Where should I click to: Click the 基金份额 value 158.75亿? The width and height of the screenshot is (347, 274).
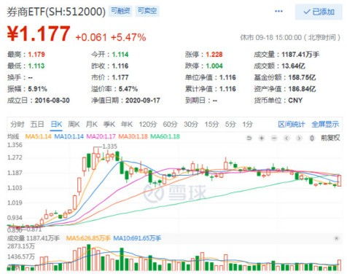click(x=302, y=77)
